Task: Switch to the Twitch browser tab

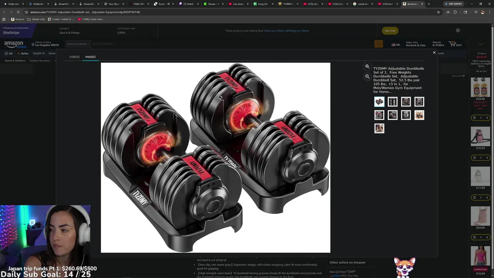Action: coord(188,4)
